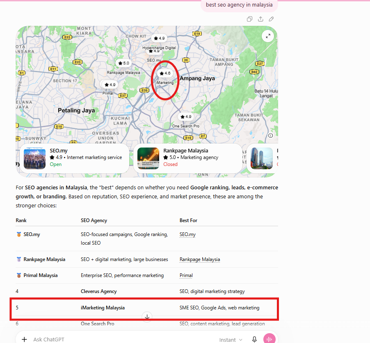370x343 pixels.
Task: Click the Petaling Jaya map label
Action: pyautogui.click(x=76, y=110)
